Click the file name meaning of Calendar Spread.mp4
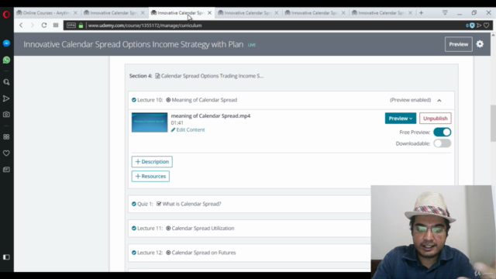 [211, 115]
